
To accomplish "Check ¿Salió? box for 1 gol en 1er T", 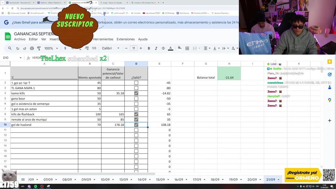I will [x=136, y=83].
